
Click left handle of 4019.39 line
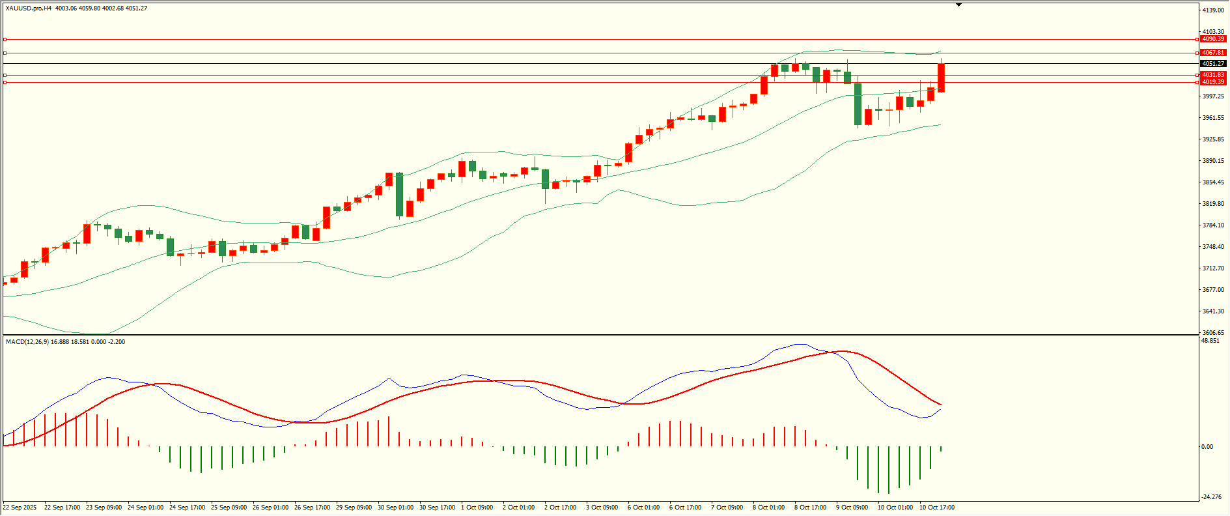pyautogui.click(x=5, y=82)
